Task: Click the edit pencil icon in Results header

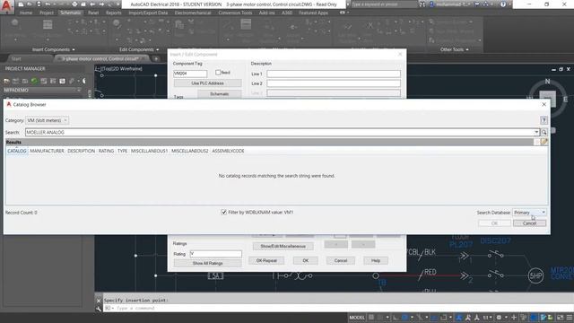Action: pos(544,142)
